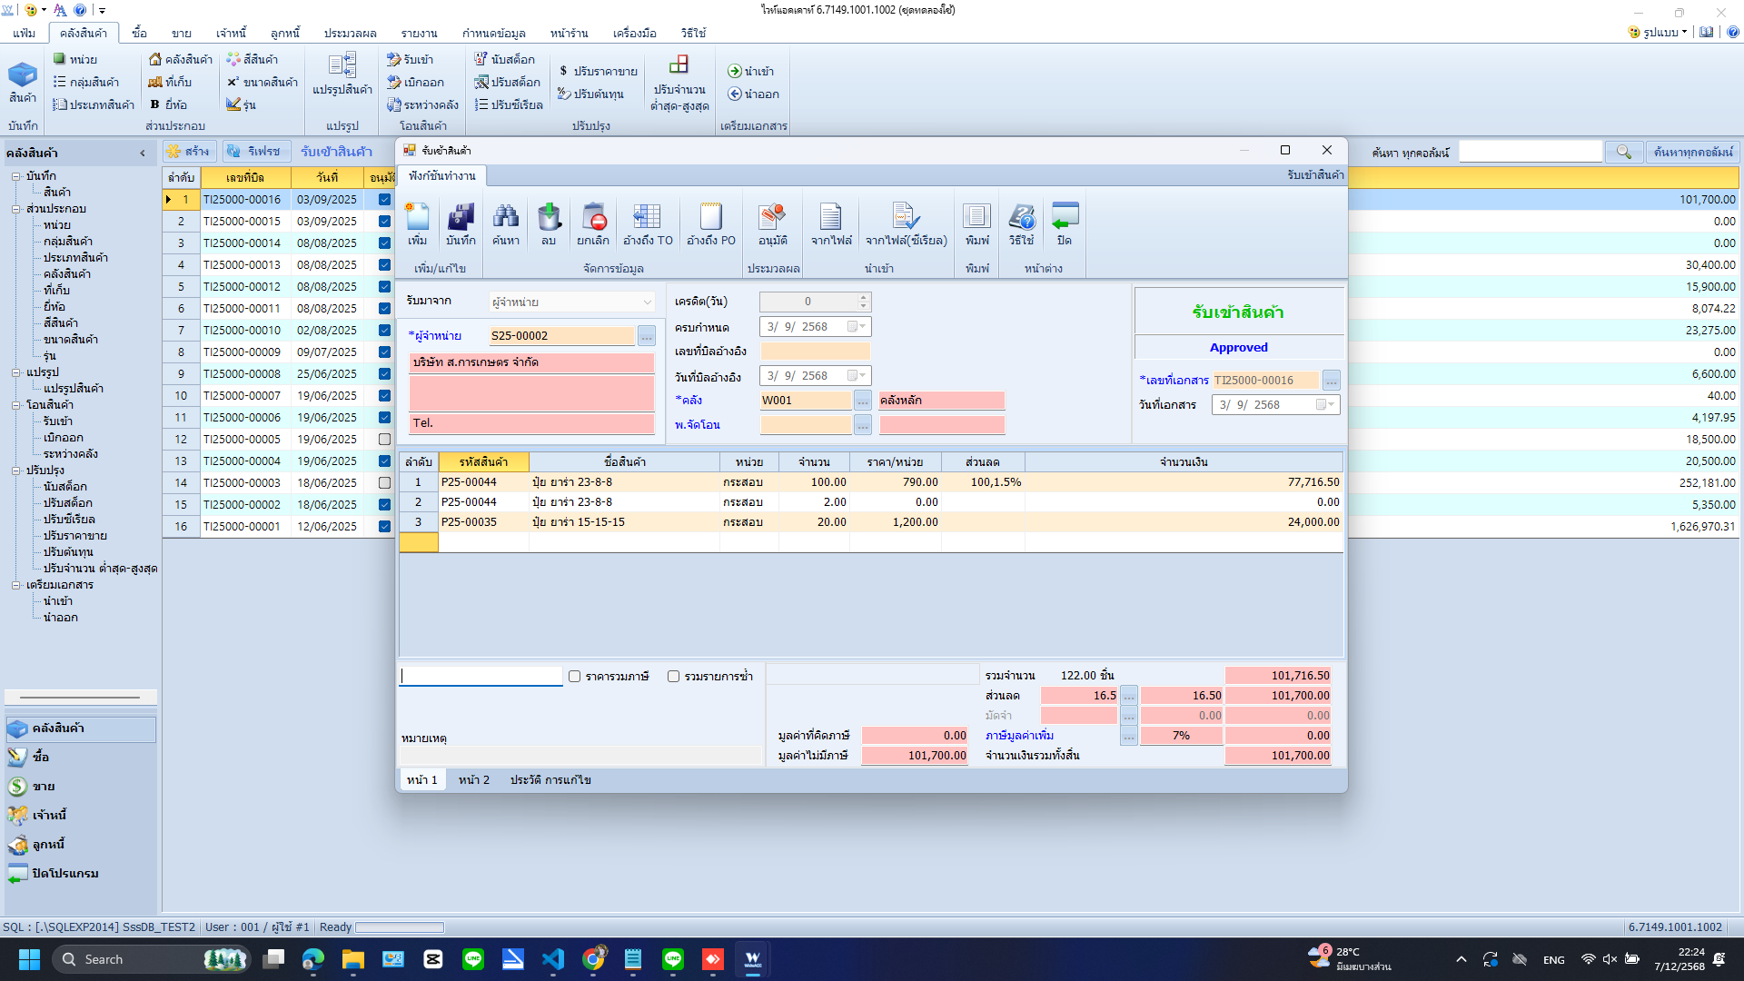Click the ลบ trash bin icon

pos(549,219)
